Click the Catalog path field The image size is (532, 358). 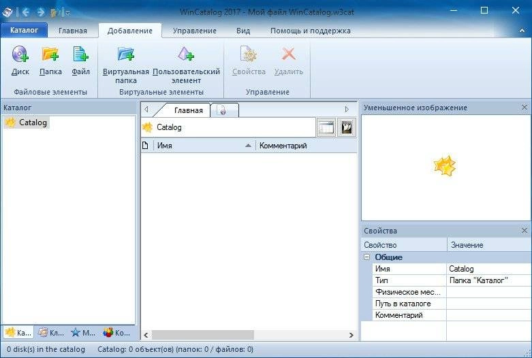click(x=229, y=127)
